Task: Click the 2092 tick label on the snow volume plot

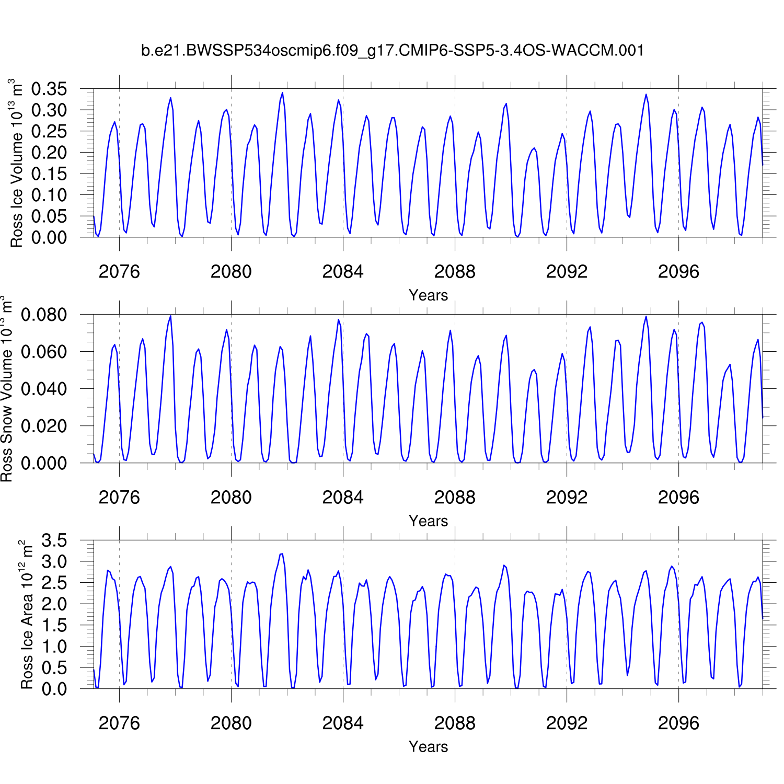Action: [x=567, y=498]
